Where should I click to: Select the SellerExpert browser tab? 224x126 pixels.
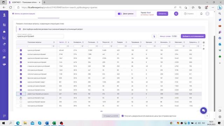point(24,2)
